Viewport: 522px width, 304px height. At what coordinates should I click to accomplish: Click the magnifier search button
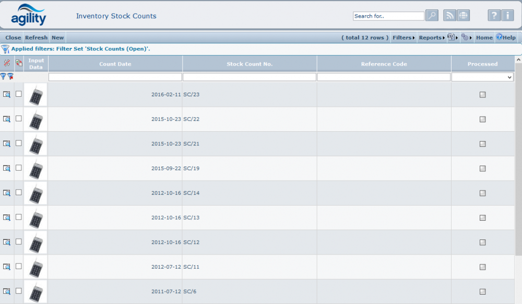[x=432, y=16]
